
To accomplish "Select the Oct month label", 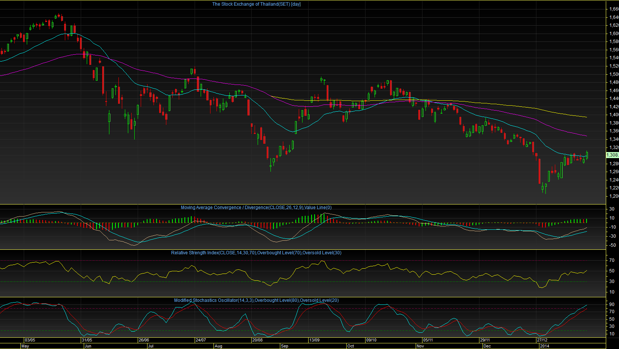I will 351,346.
